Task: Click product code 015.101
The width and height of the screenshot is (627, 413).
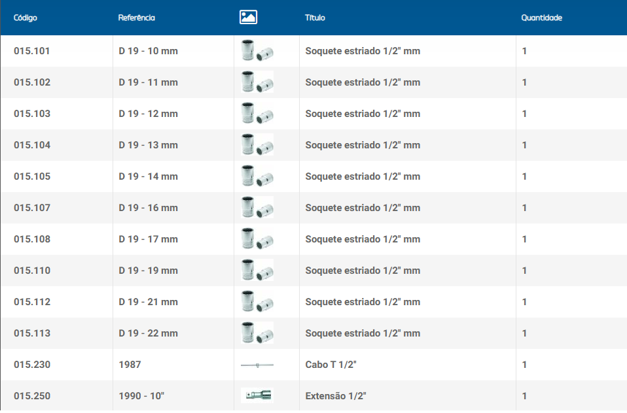Action: (32, 51)
